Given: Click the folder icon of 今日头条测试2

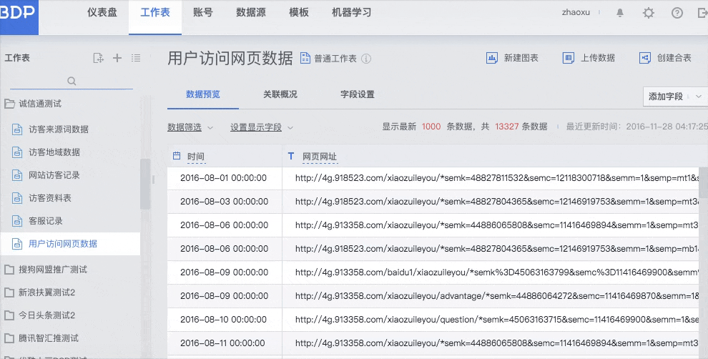Looking at the screenshot, I should pyautogui.click(x=9, y=315).
